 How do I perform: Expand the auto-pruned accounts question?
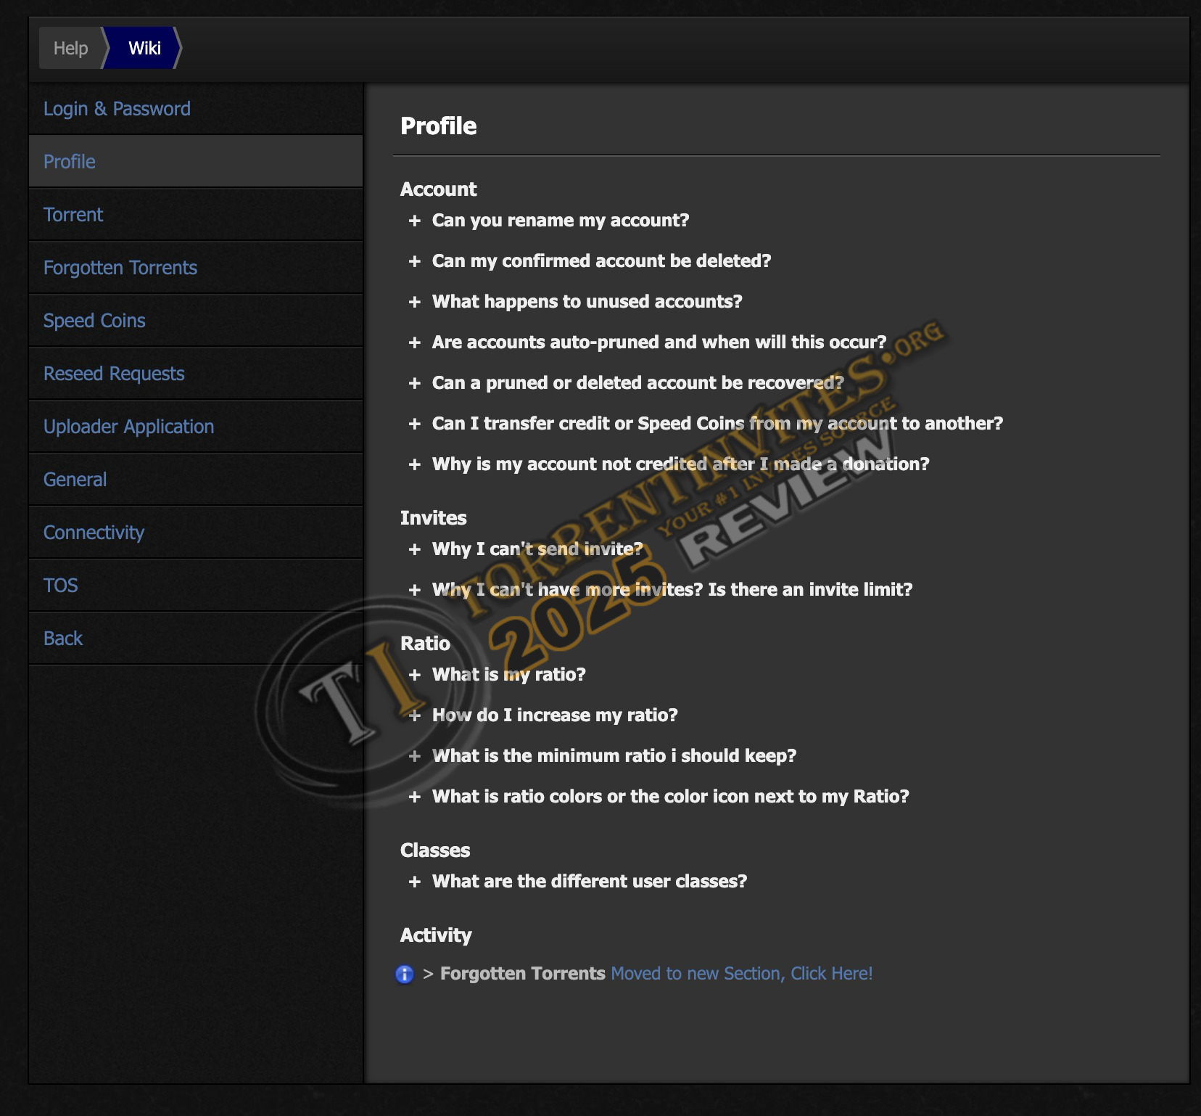tap(659, 342)
